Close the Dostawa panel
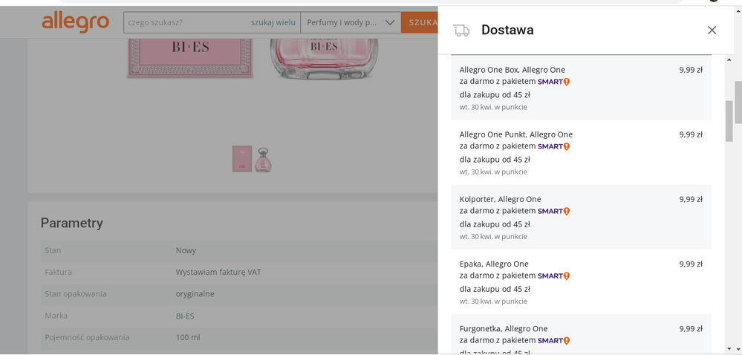 pyautogui.click(x=712, y=30)
